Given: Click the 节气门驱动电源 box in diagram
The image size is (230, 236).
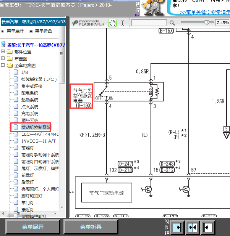Looking at the screenshot, I should coord(107,193).
